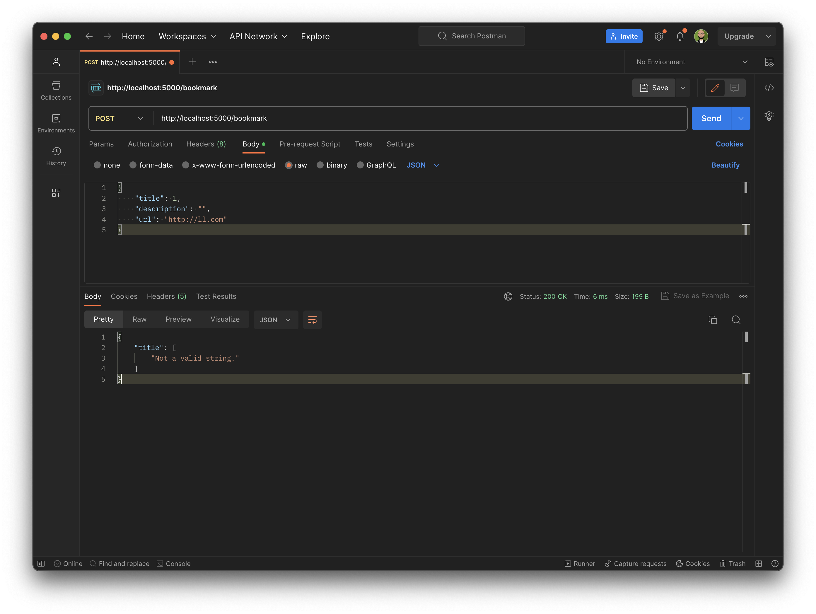Viewport: 816px width, 614px height.
Task: Search within the response body
Action: click(736, 320)
